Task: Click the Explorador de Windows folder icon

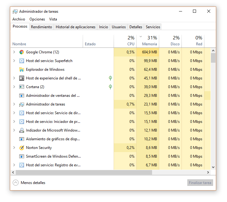Action: point(22,70)
